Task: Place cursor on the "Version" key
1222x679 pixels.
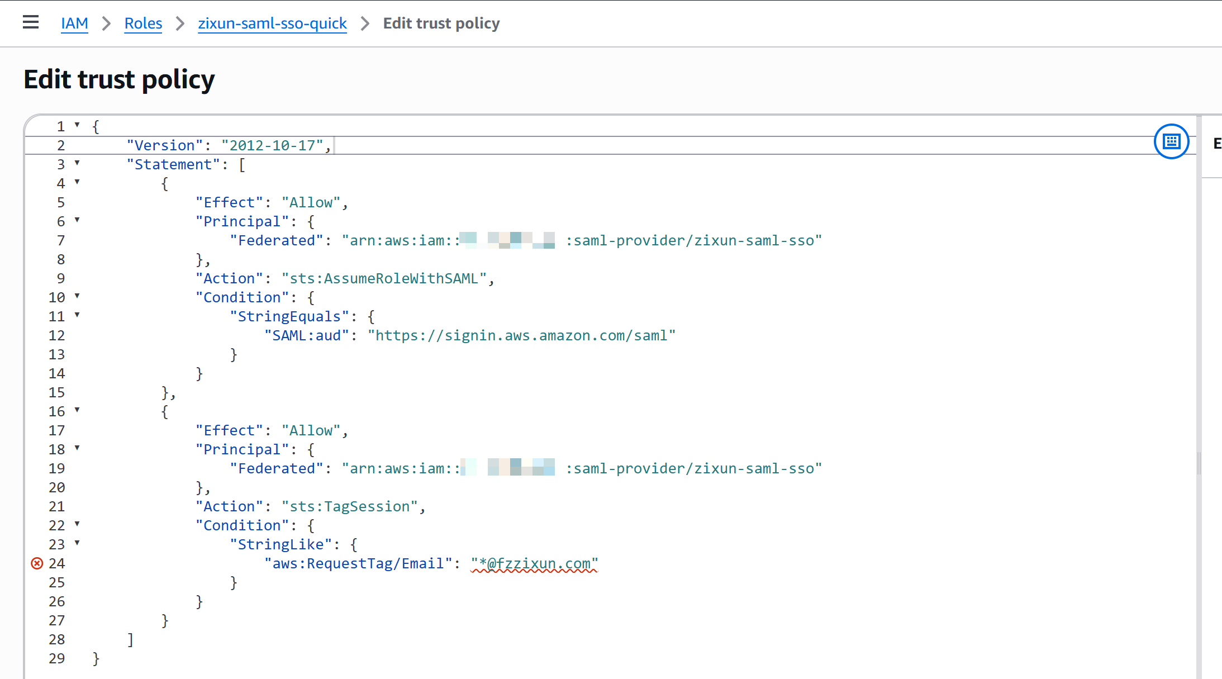Action: pos(164,145)
